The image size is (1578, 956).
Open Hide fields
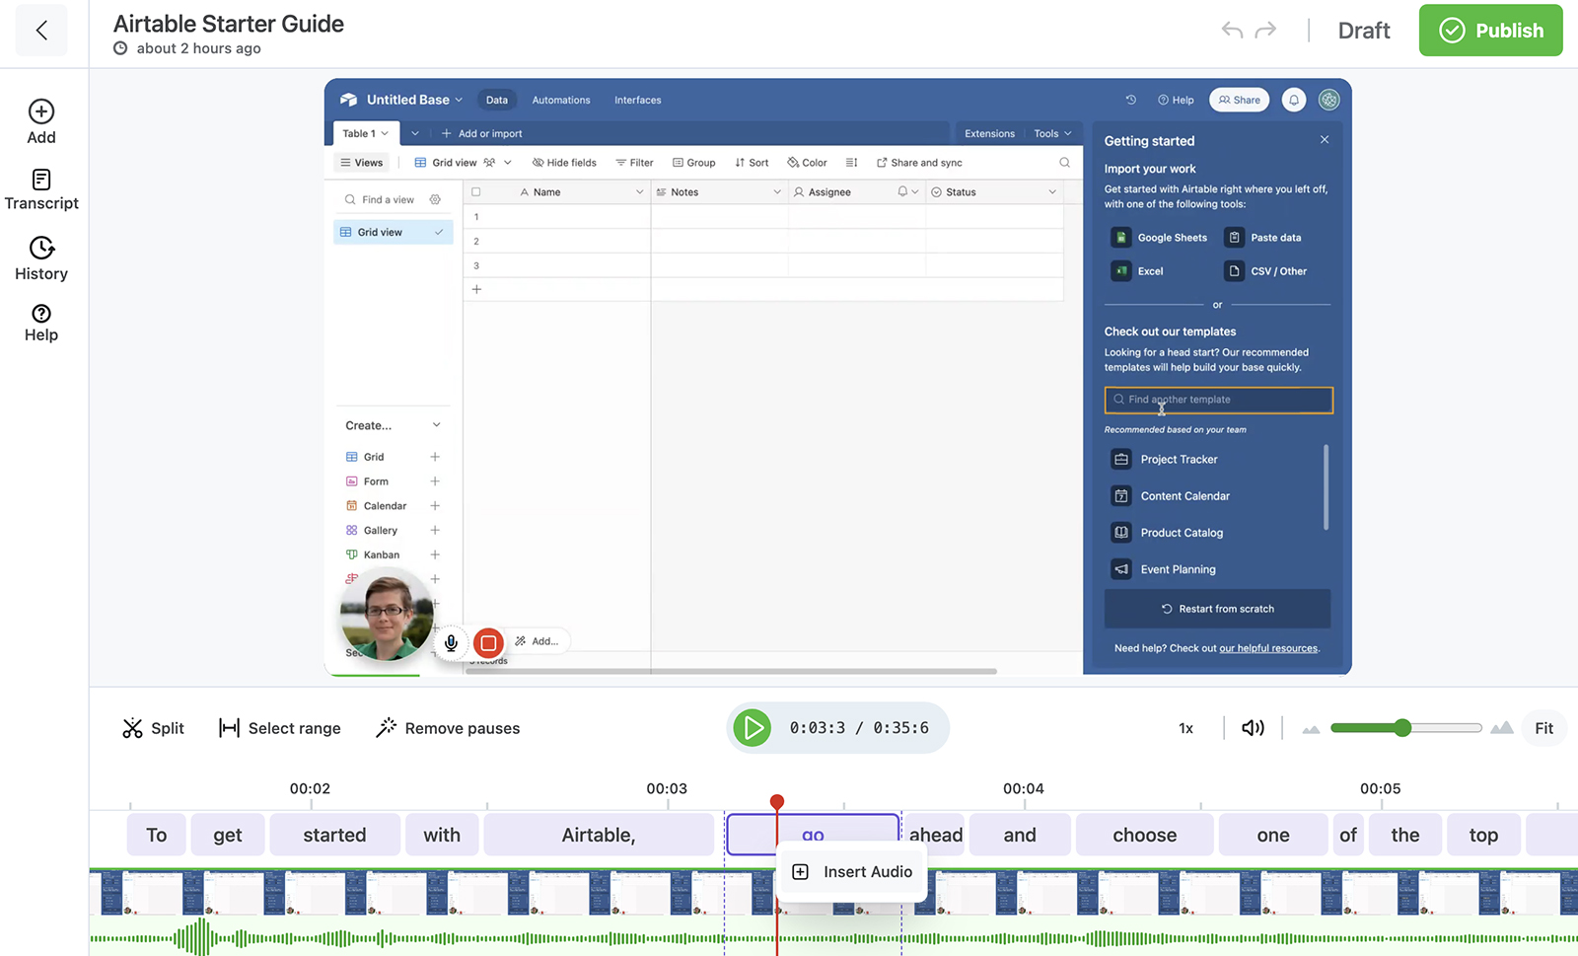coord(564,163)
